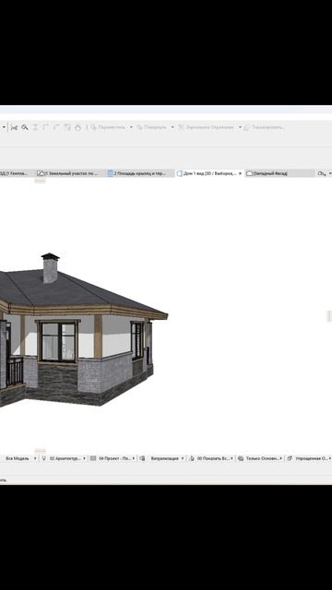This screenshot has width=332, height=590.
Task: Click the Тиражировать (Multiply) toolbar command
Action: 264,127
